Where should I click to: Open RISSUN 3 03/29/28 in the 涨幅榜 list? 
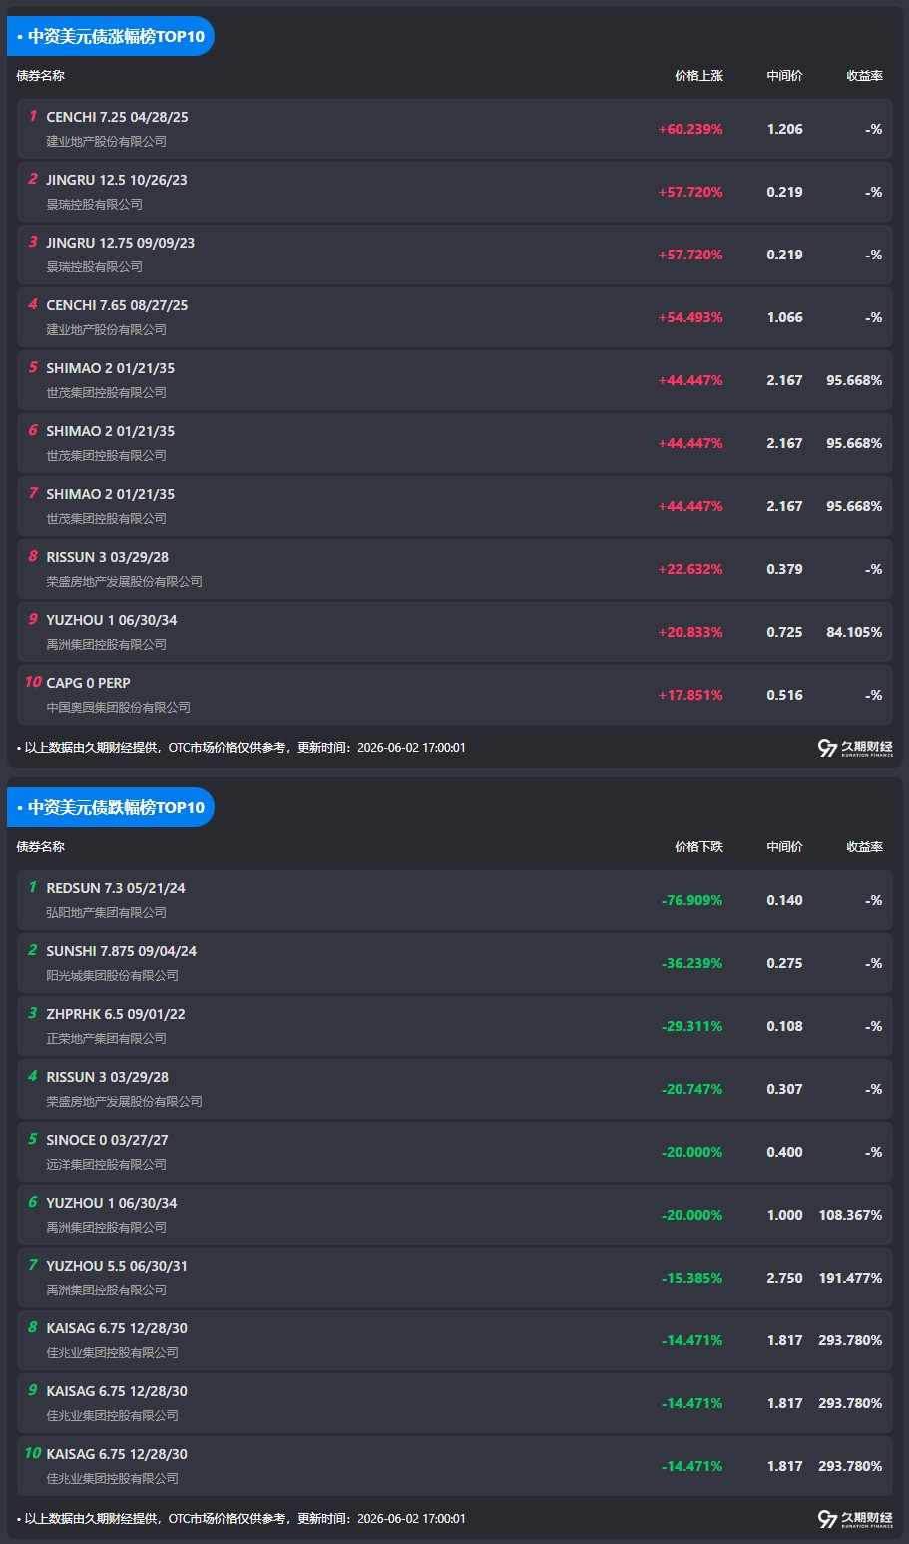tap(107, 557)
